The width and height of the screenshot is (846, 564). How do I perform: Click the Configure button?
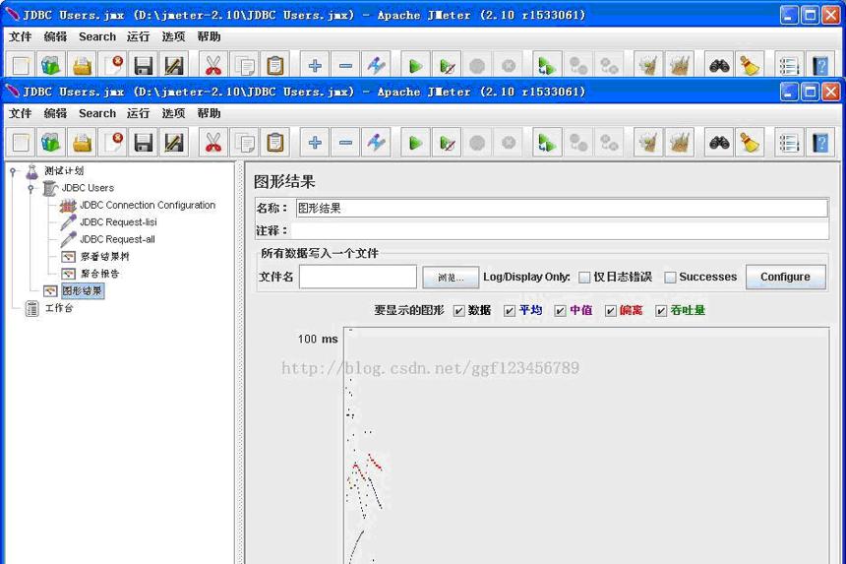pyautogui.click(x=785, y=277)
